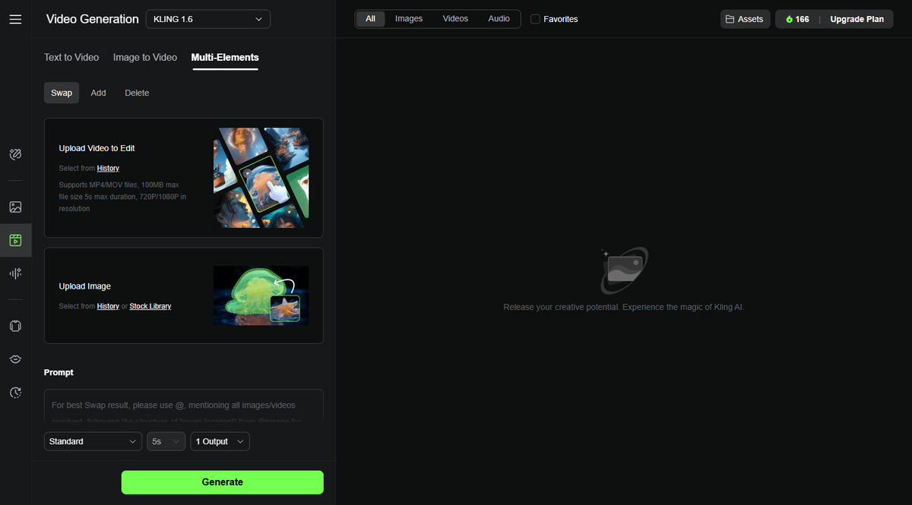Open the Stock Library link
The image size is (912, 505).
pos(150,306)
